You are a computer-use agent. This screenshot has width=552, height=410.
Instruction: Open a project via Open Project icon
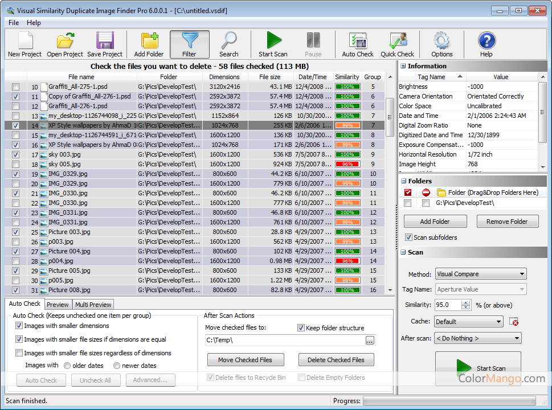(65, 44)
